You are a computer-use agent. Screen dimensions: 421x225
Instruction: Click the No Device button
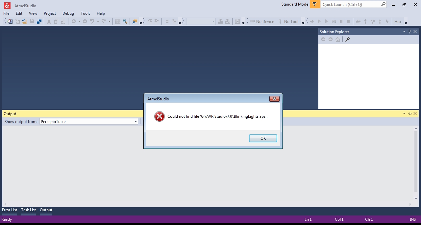click(262, 21)
